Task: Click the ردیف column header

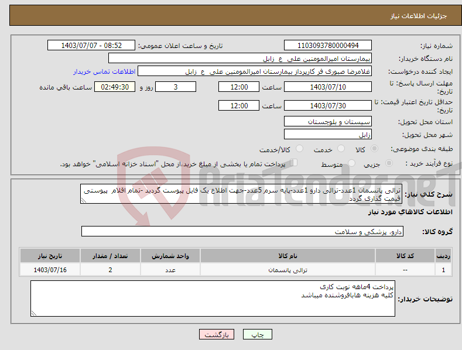Action: point(443,256)
